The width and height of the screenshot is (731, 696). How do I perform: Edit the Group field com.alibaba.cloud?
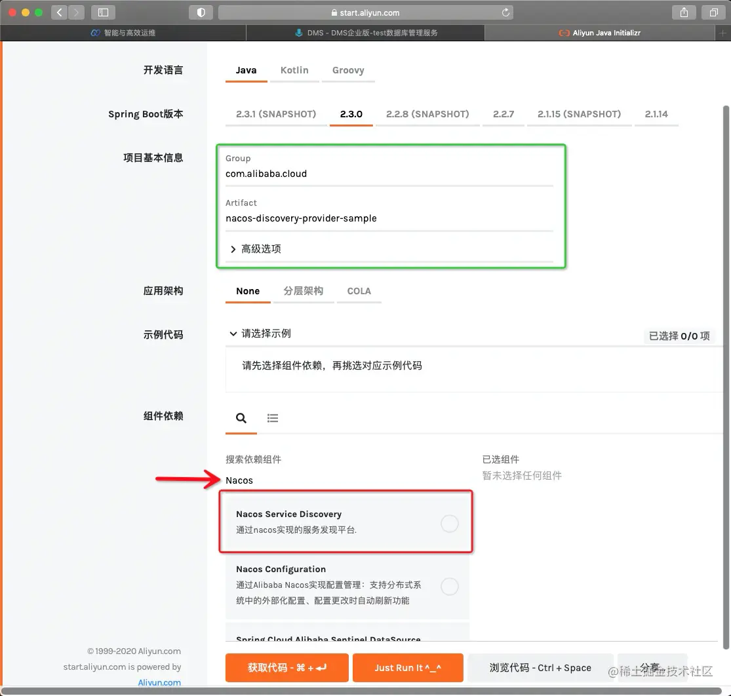point(389,174)
